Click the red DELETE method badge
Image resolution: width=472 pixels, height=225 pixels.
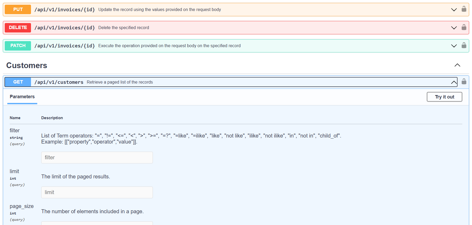click(18, 28)
